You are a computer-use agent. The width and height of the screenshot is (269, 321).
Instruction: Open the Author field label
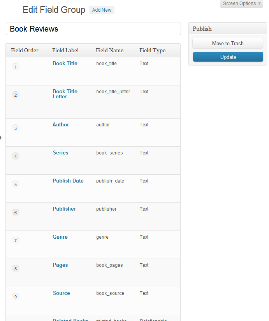tap(61, 124)
